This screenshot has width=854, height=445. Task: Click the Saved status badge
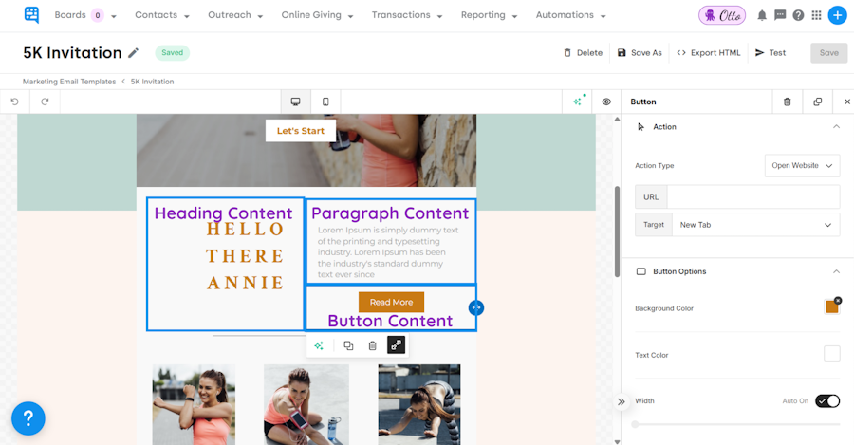pyautogui.click(x=172, y=53)
